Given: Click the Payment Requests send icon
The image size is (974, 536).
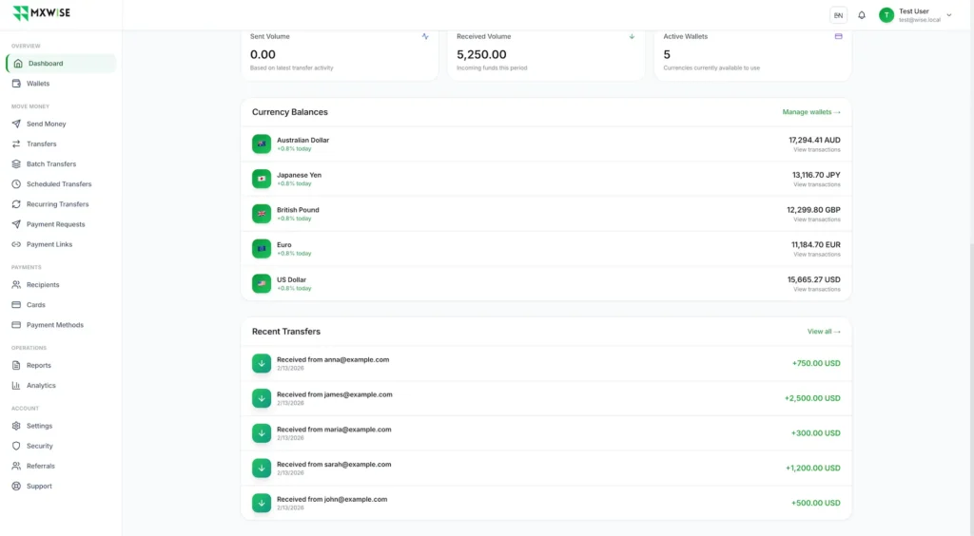Looking at the screenshot, I should pos(16,224).
